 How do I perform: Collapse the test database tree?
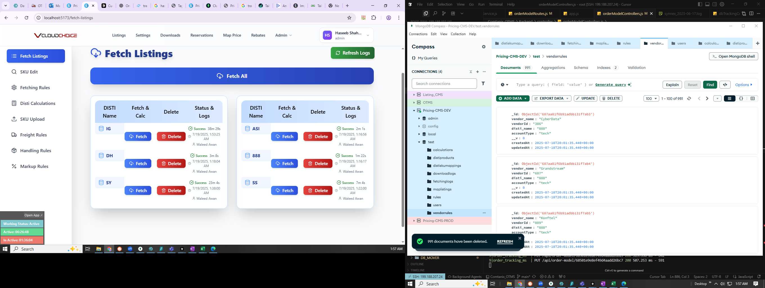point(419,142)
